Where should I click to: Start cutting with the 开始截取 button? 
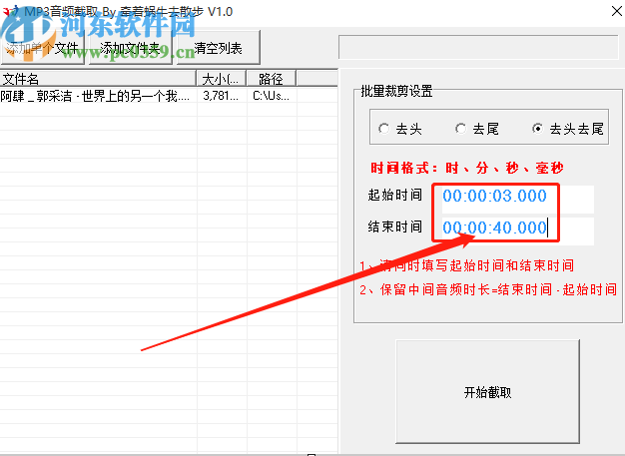(x=487, y=392)
